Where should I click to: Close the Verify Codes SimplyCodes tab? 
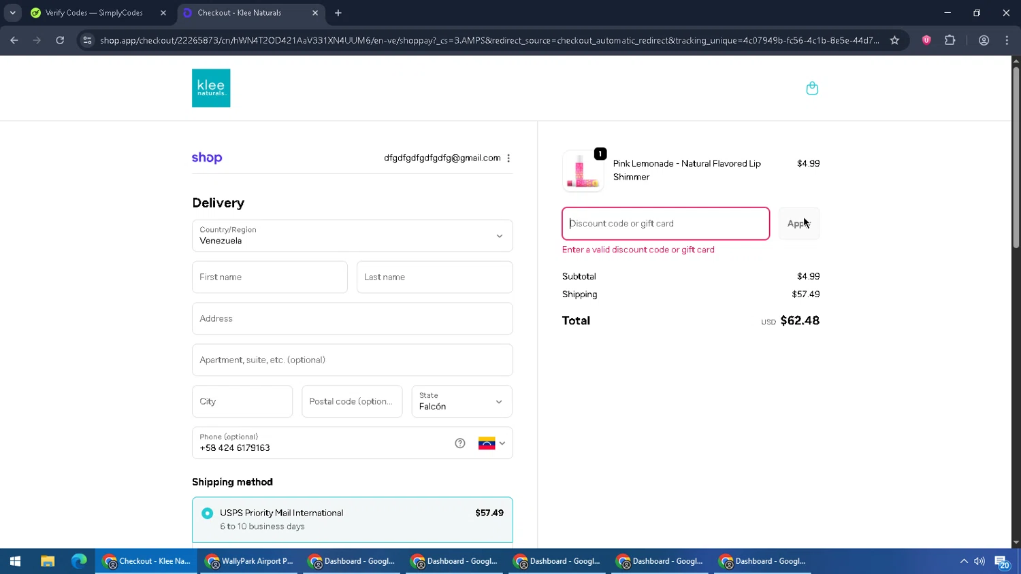[163, 13]
